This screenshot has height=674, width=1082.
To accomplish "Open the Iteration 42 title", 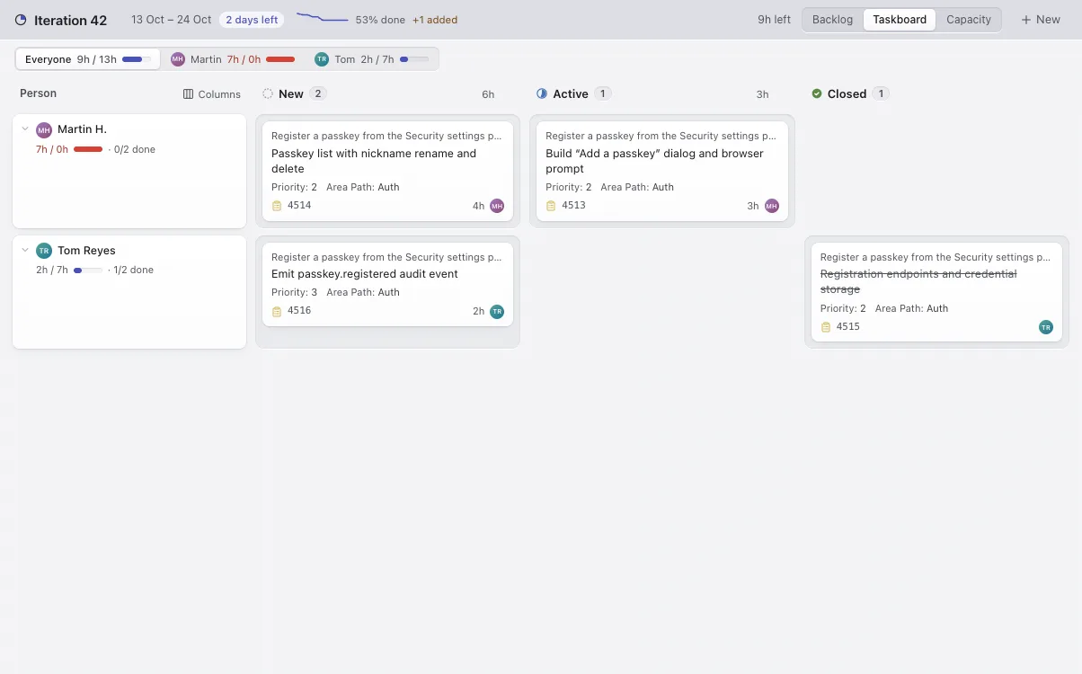I will [70, 21].
